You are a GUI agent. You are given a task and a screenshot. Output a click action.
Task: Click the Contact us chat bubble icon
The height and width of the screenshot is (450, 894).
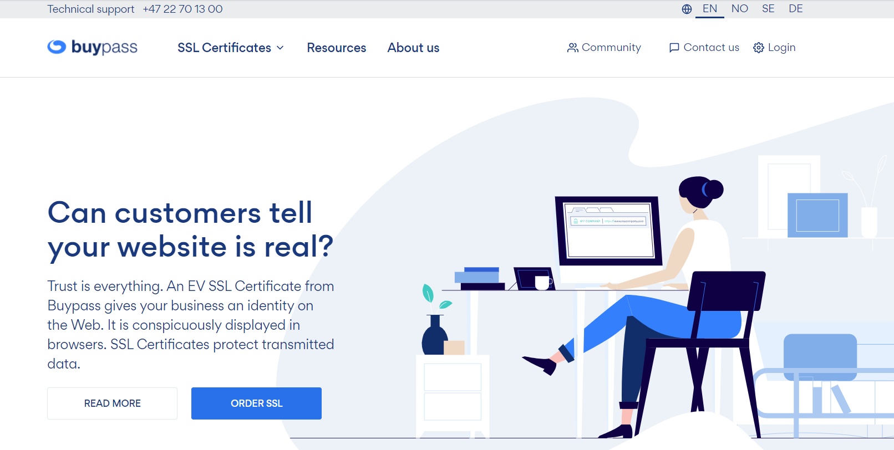(x=674, y=48)
